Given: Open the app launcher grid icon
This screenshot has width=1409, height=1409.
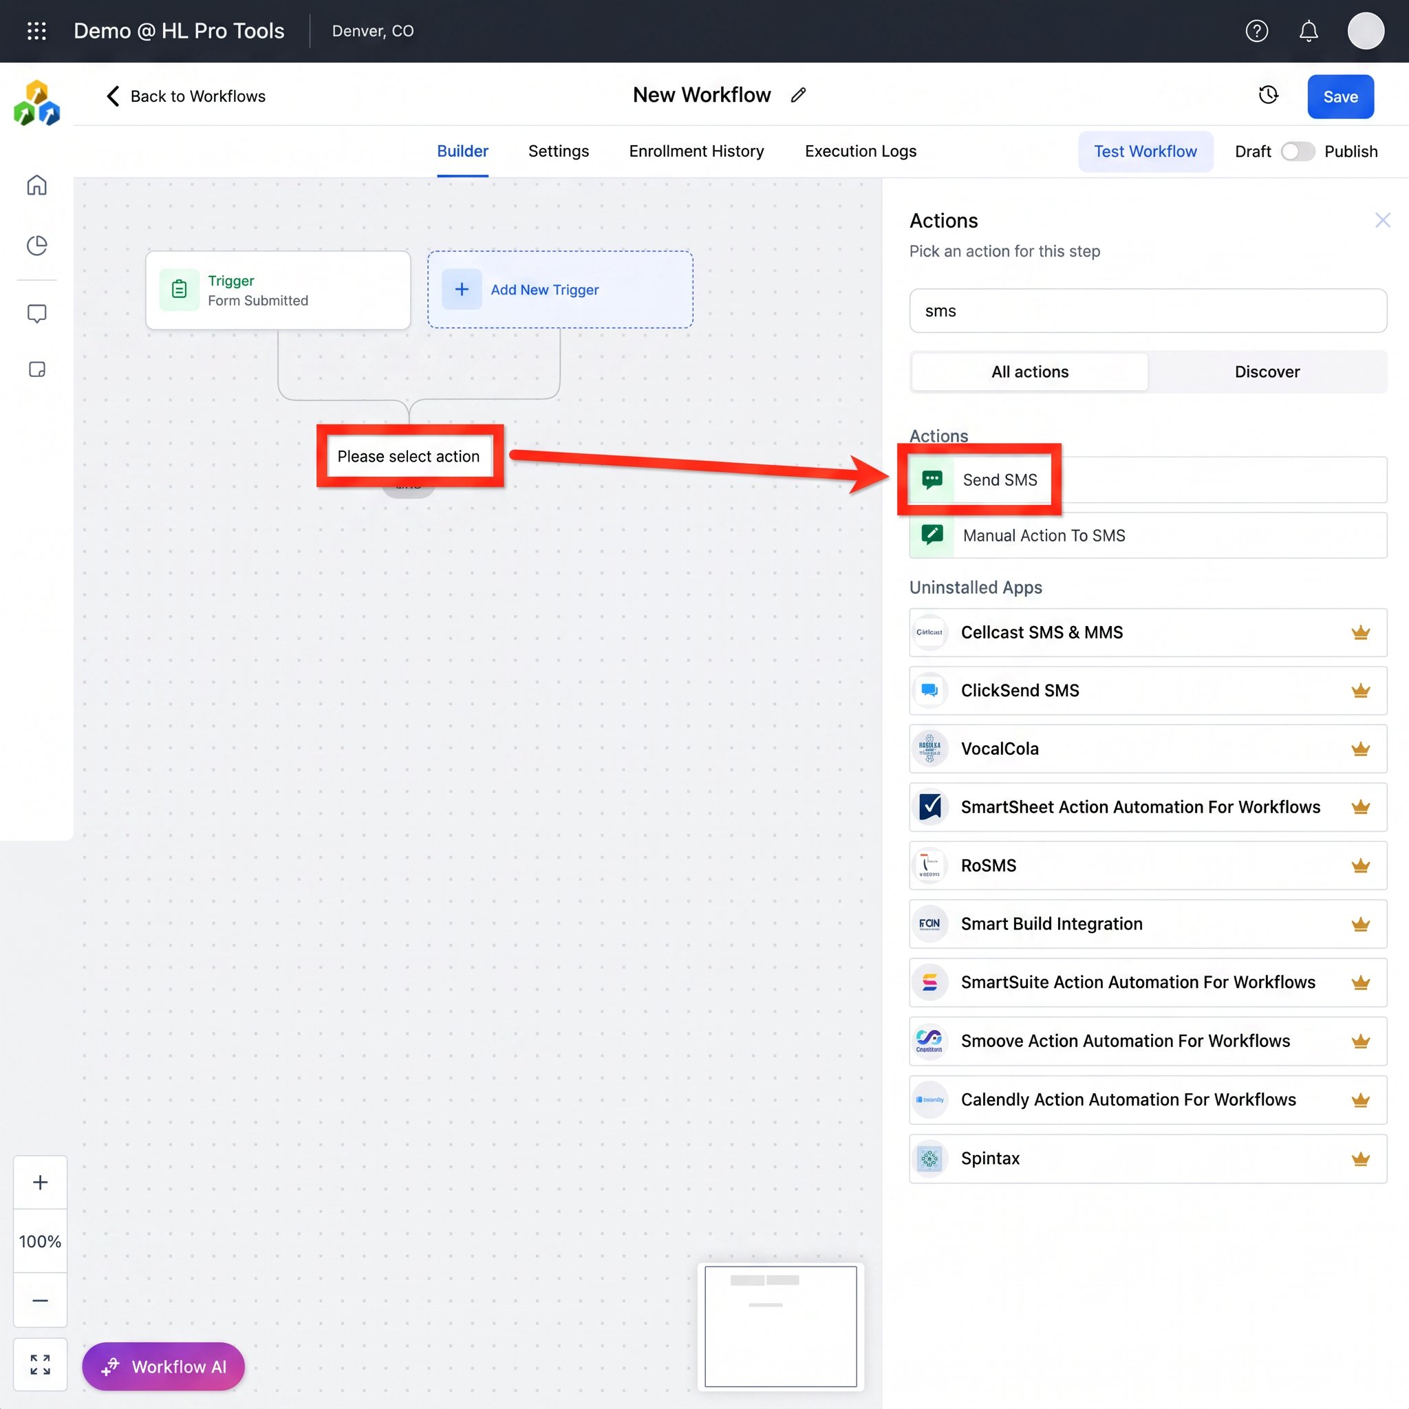Looking at the screenshot, I should pyautogui.click(x=36, y=31).
